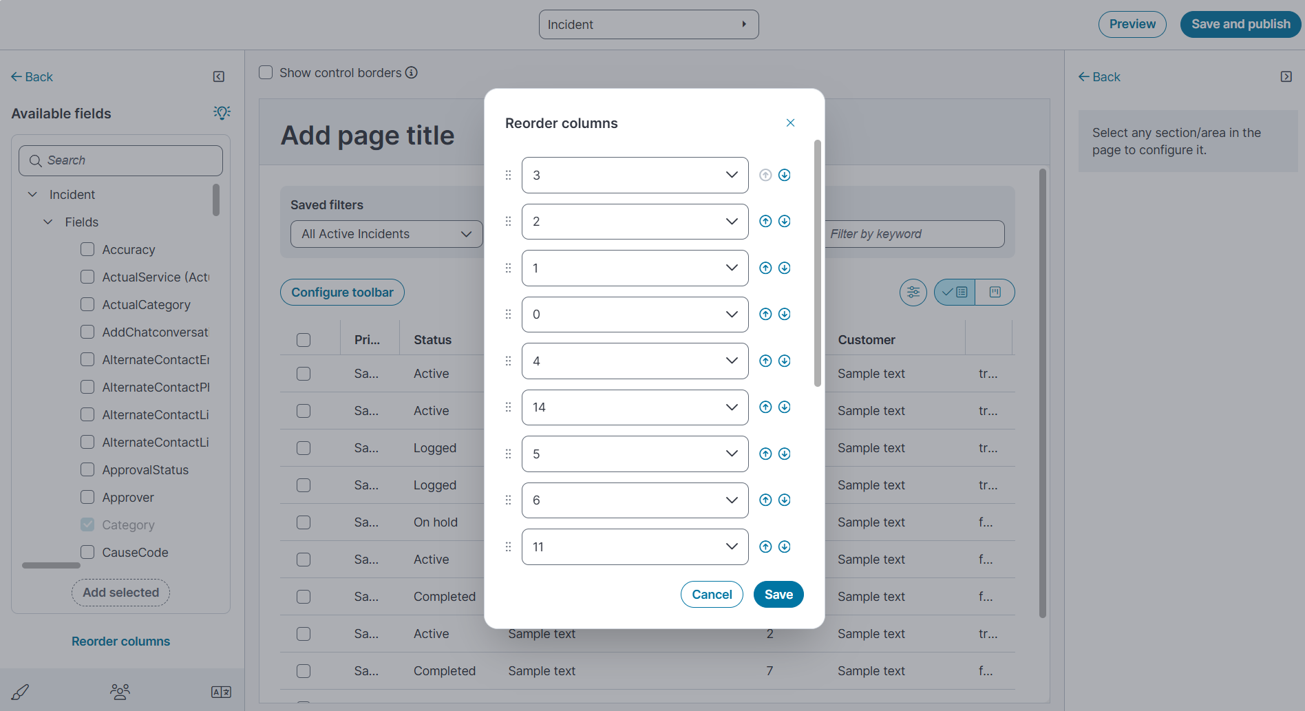Open the paintbrush theme icon
Viewport: 1305px width, 711px height.
point(21,692)
